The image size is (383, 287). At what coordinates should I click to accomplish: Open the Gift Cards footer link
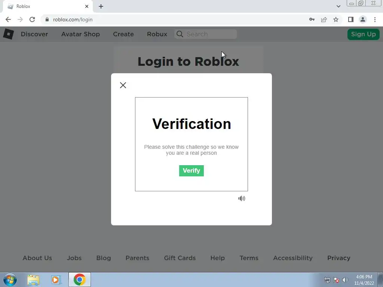coord(180,258)
